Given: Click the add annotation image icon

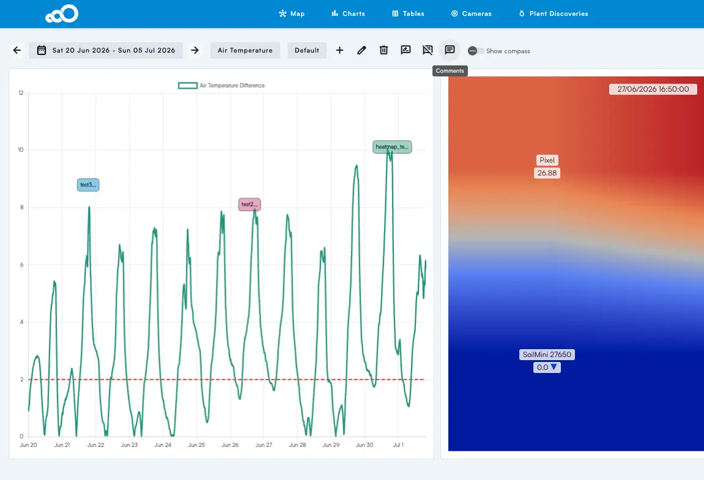Looking at the screenshot, I should pos(406,50).
